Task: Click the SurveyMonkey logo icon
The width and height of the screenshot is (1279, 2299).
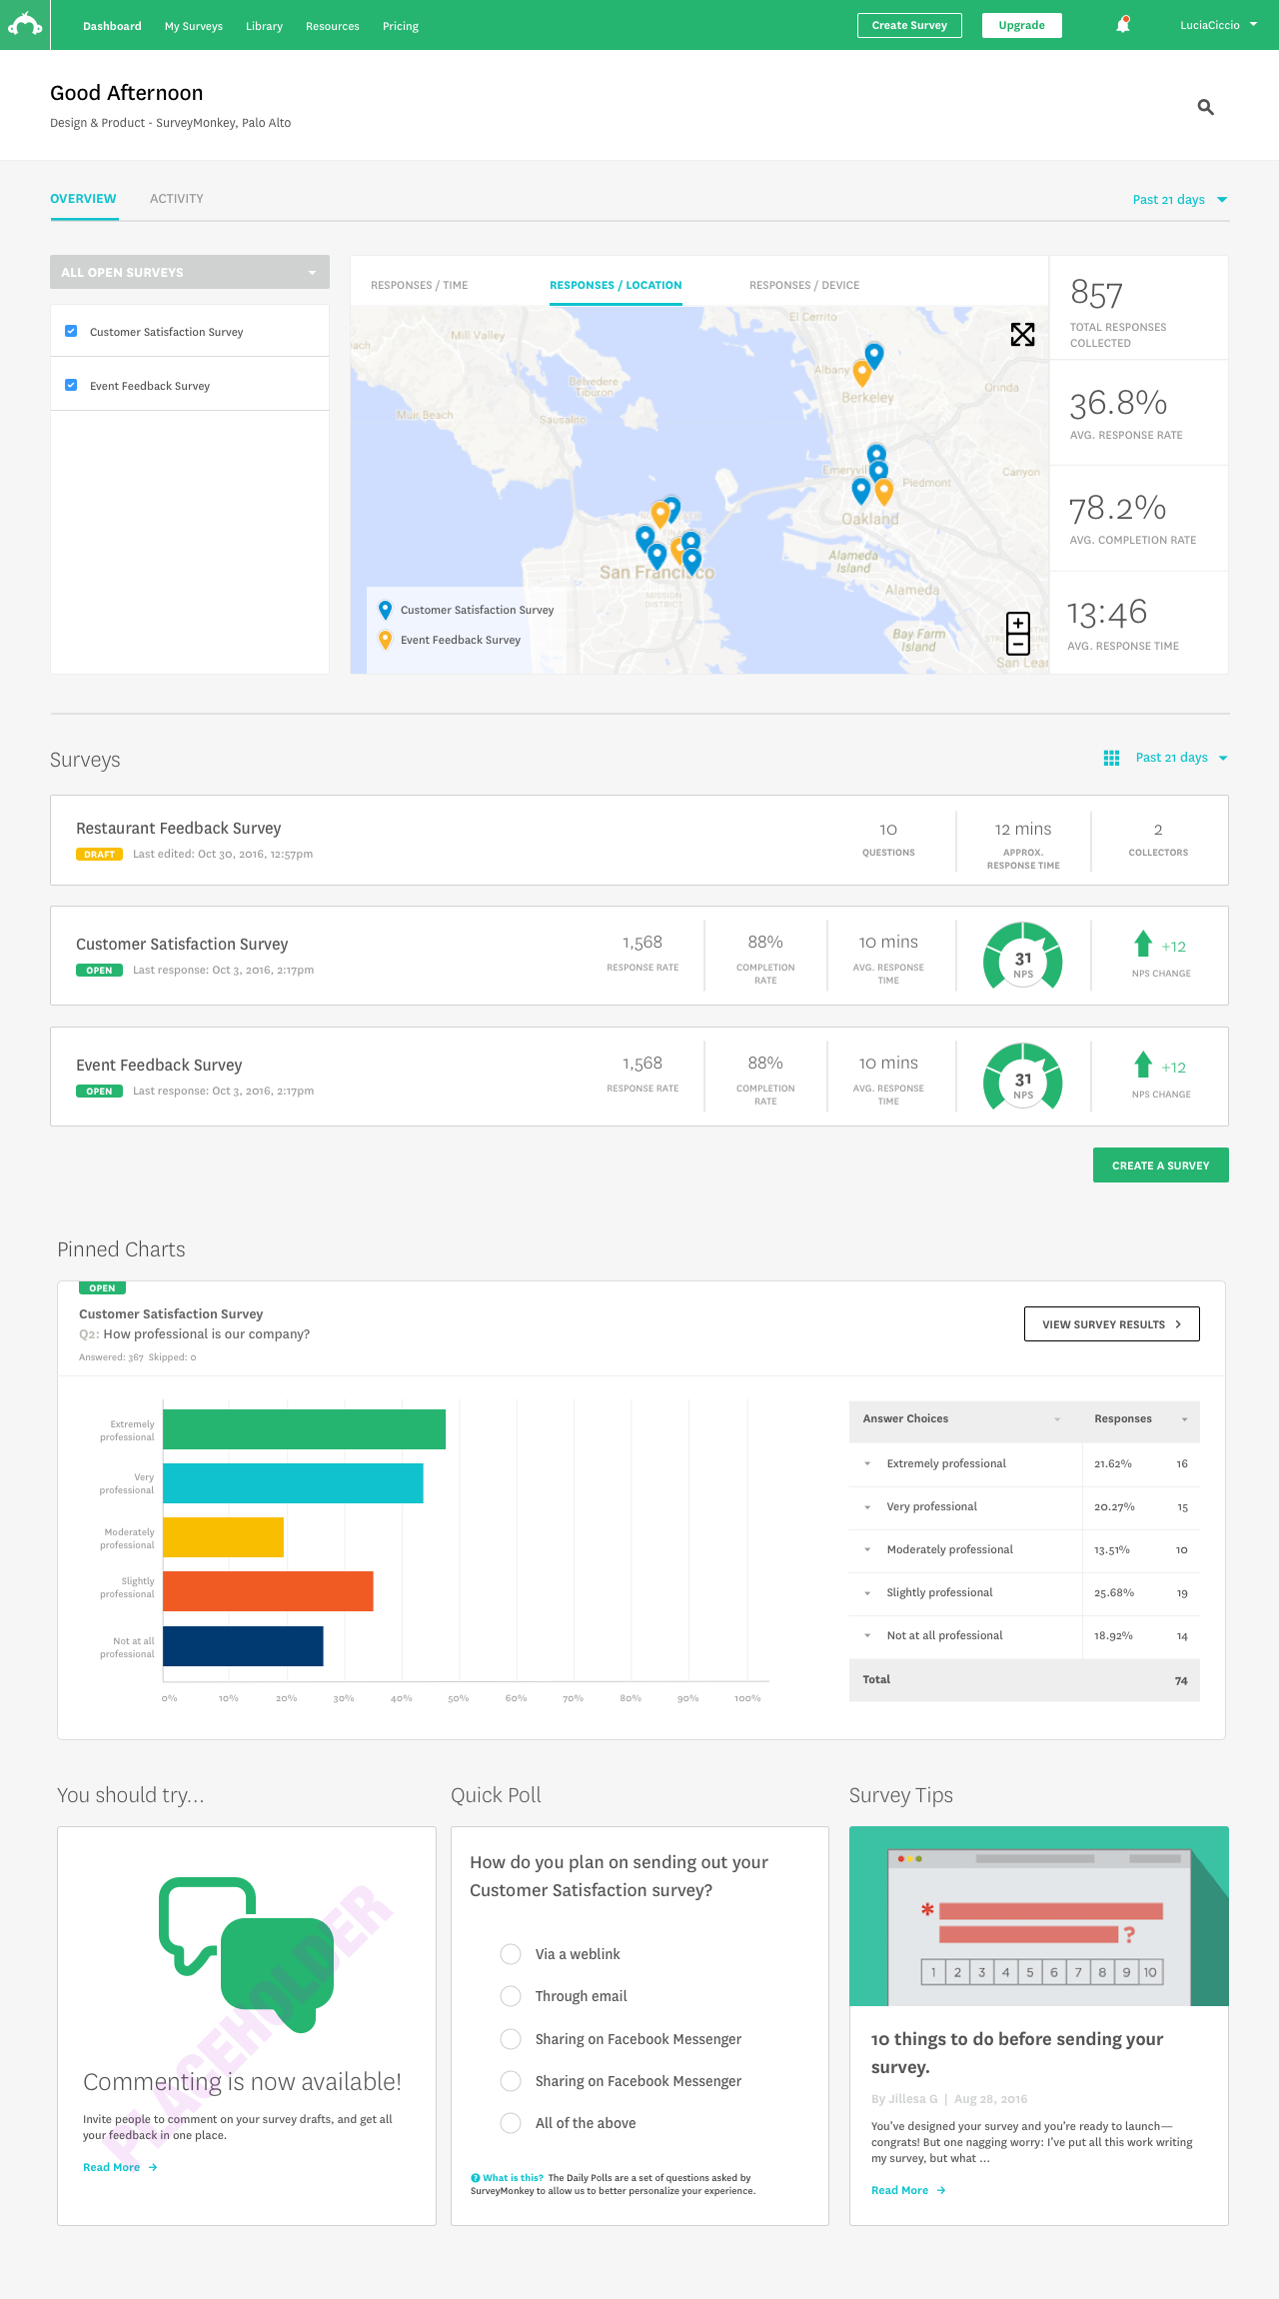Action: 25,25
